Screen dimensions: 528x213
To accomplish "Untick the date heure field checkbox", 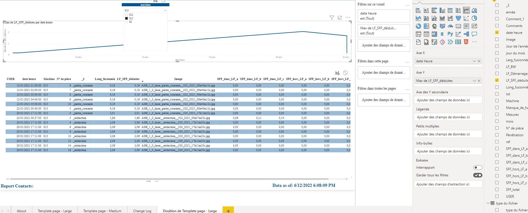I will 497,32.
